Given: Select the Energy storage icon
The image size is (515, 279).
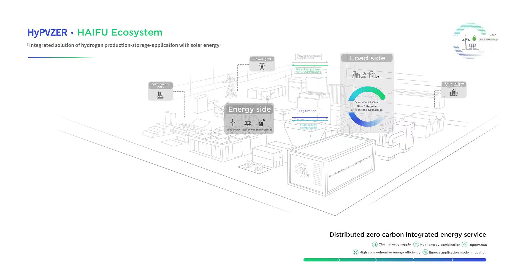Looking at the screenshot, I should (261, 123).
